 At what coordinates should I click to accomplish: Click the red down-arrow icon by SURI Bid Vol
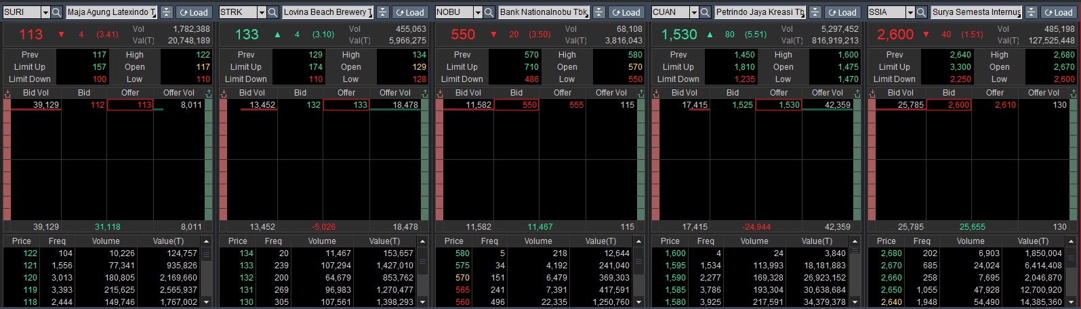[7, 93]
